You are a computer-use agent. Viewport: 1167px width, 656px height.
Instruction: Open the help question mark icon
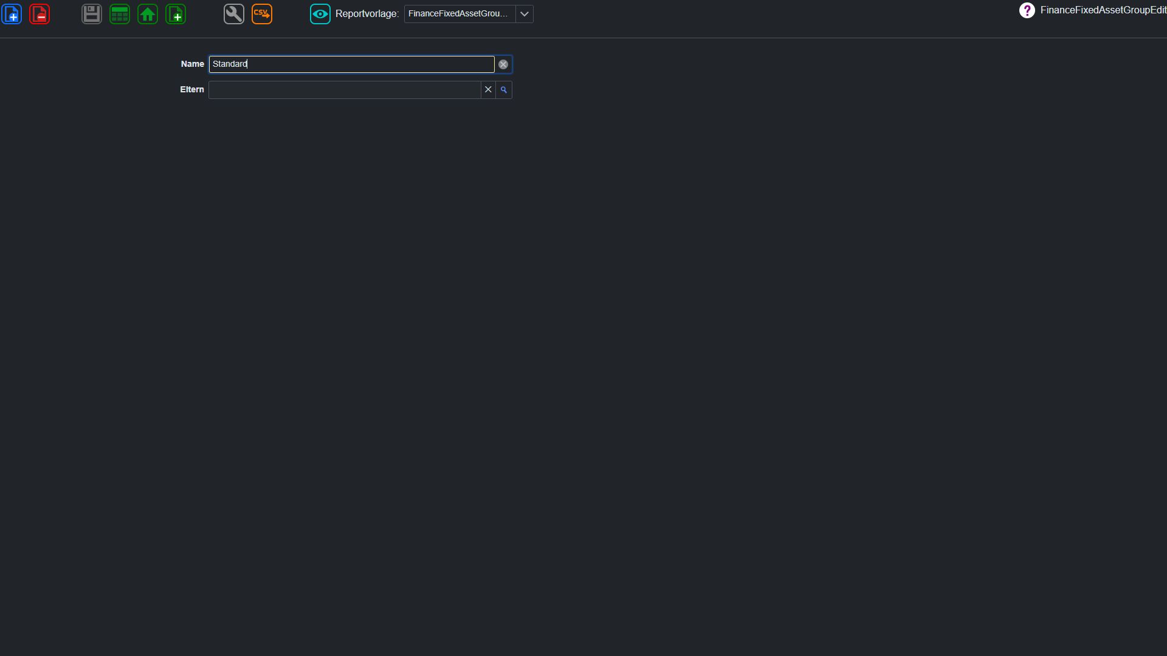[x=1027, y=10]
